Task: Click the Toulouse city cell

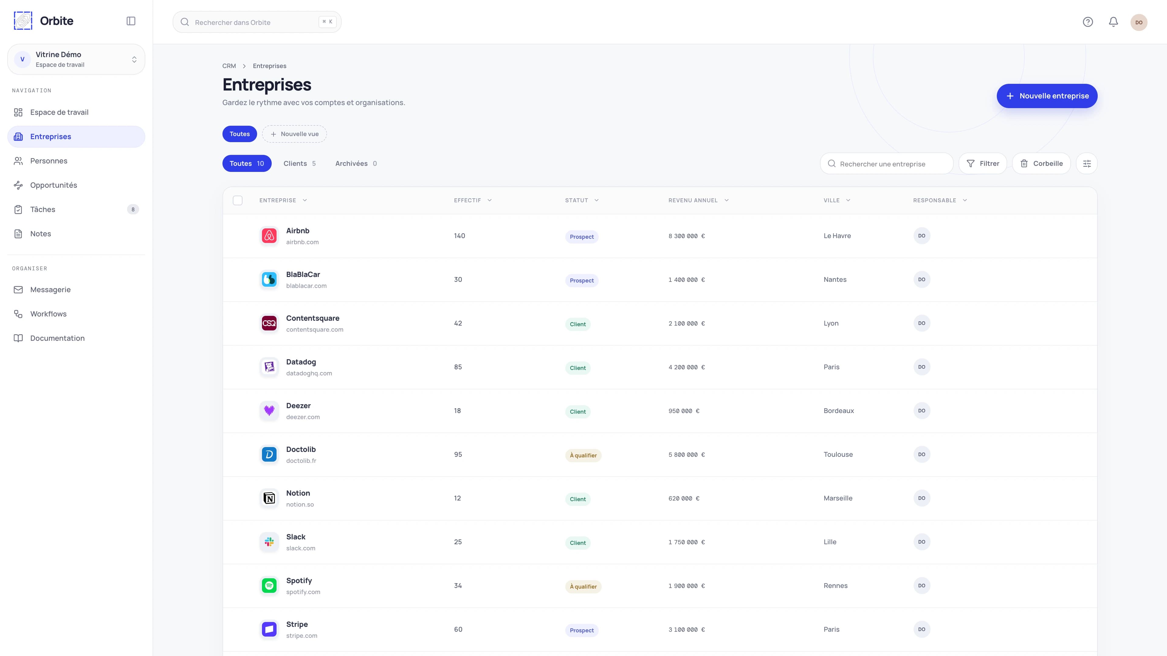Action: (838, 455)
